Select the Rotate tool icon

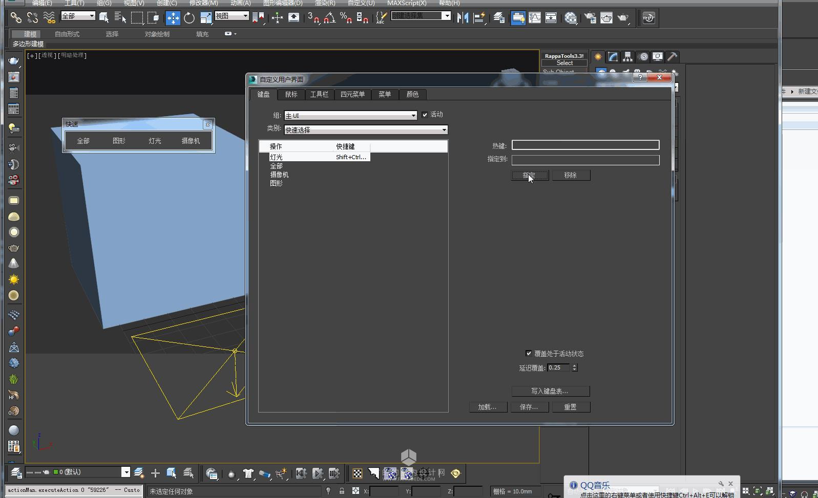(189, 18)
